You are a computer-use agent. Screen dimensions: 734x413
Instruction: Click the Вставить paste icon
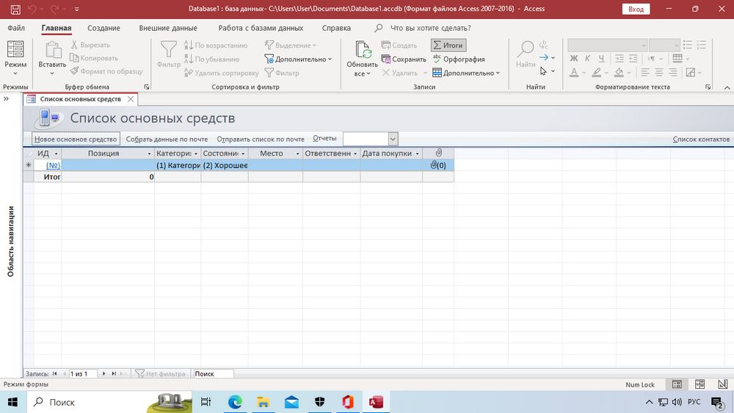pyautogui.click(x=52, y=51)
